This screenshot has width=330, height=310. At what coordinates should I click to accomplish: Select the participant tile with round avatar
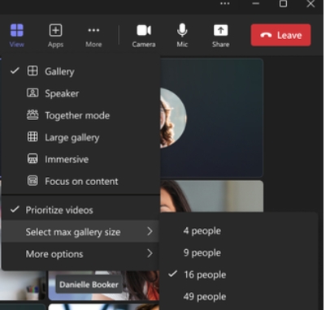(211, 118)
